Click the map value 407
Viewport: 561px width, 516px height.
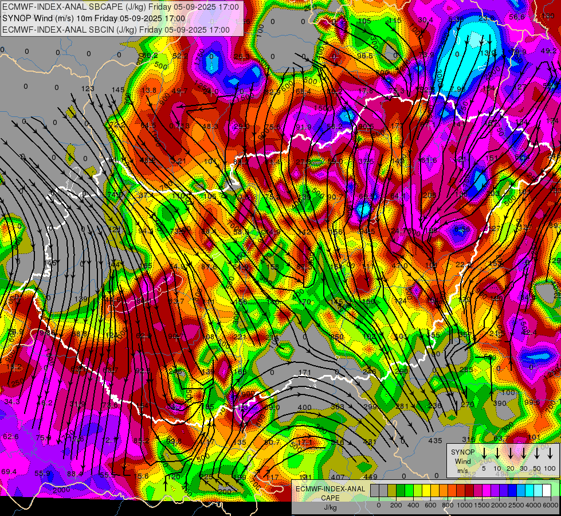click(338, 477)
